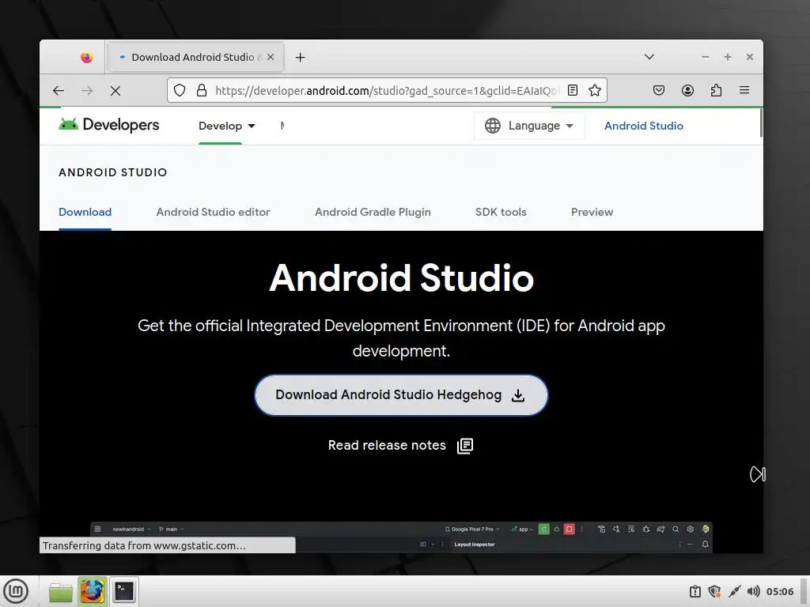The width and height of the screenshot is (810, 607).
Task: Open the Linux Mint start menu
Action: tap(16, 591)
